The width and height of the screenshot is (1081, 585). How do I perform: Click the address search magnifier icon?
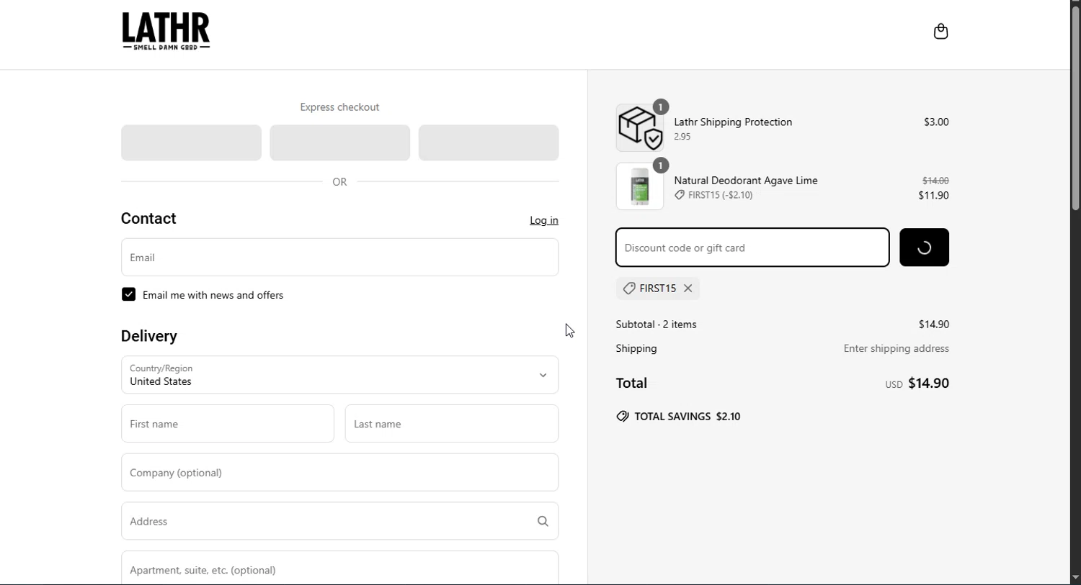pos(543,521)
